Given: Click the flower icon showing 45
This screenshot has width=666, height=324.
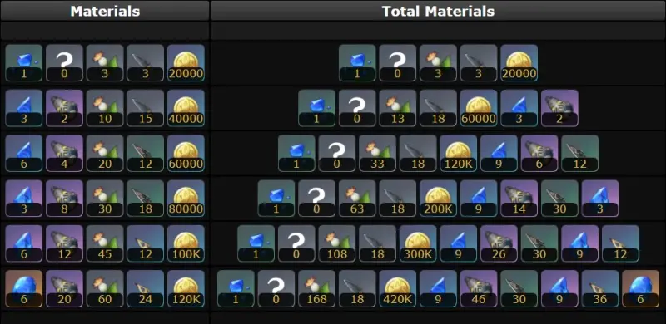Looking at the screenshot, I should 105,243.
